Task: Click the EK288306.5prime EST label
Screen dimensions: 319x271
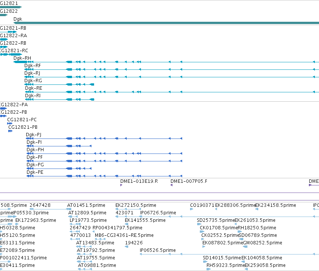Action: pos(235,205)
